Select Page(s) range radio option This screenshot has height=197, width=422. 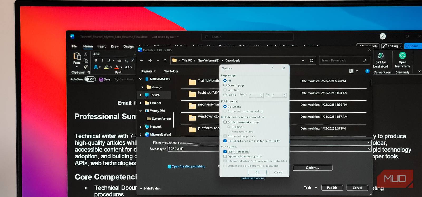225,95
